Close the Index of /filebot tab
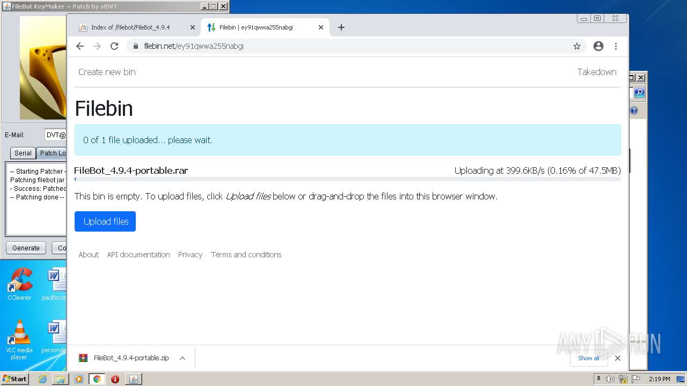 click(x=193, y=27)
